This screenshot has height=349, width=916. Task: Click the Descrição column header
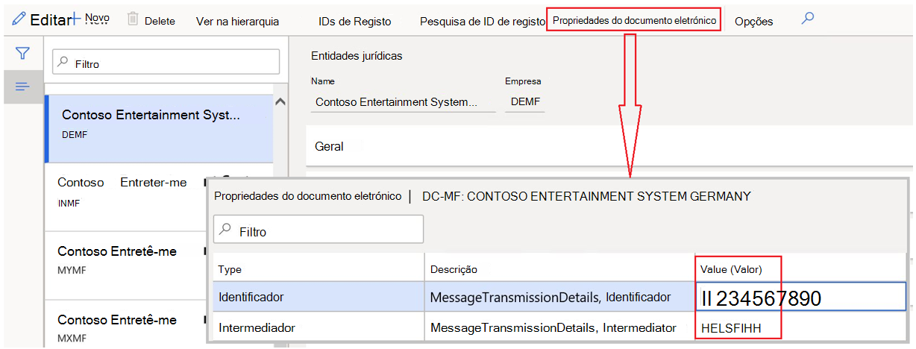coord(559,268)
